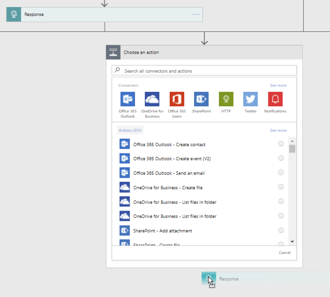The height and width of the screenshot is (297, 330).
Task: Select the SharePoint connector icon
Action: (x=201, y=99)
